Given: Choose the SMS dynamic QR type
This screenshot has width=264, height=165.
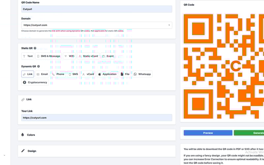Looking at the screenshot, I should (x=73, y=74).
